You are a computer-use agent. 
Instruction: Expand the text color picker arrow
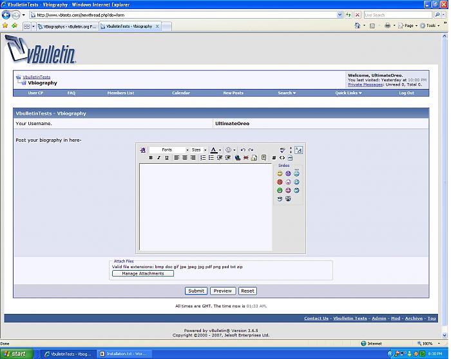220,150
